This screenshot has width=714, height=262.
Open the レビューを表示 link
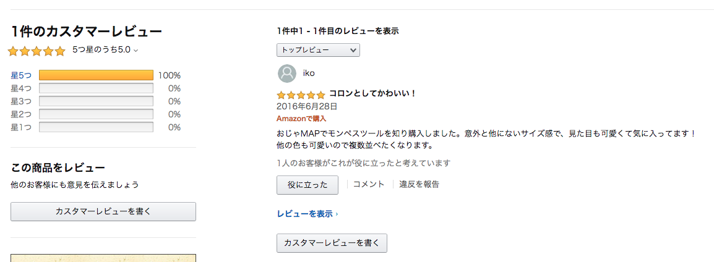pyautogui.click(x=307, y=214)
